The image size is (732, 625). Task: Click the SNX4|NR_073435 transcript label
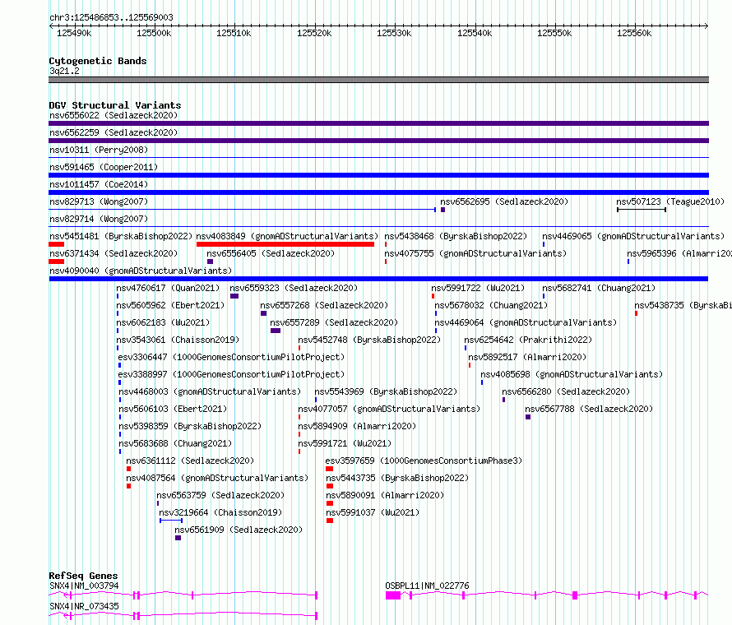click(84, 606)
